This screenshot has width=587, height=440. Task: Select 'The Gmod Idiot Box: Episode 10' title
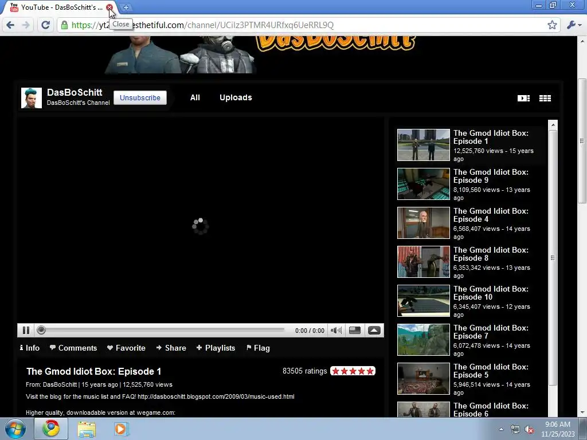pos(491,293)
